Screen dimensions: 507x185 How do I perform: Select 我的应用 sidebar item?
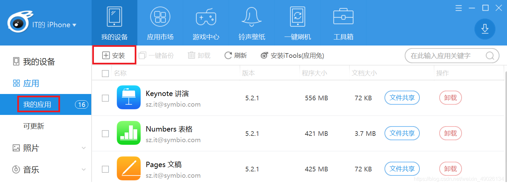45,105
